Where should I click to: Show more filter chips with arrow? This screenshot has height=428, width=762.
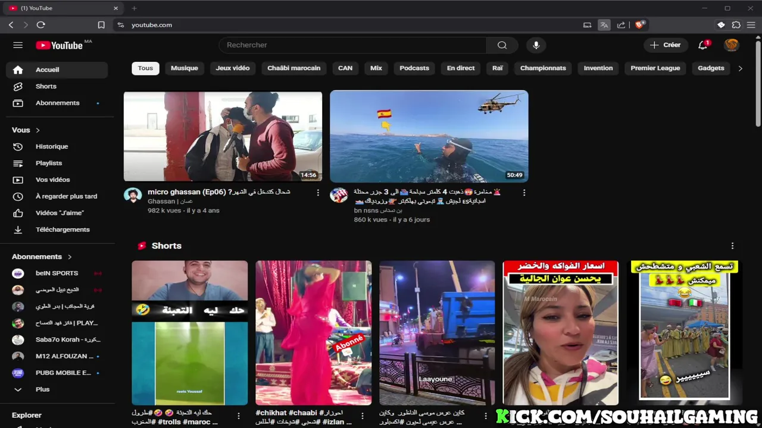pos(740,68)
